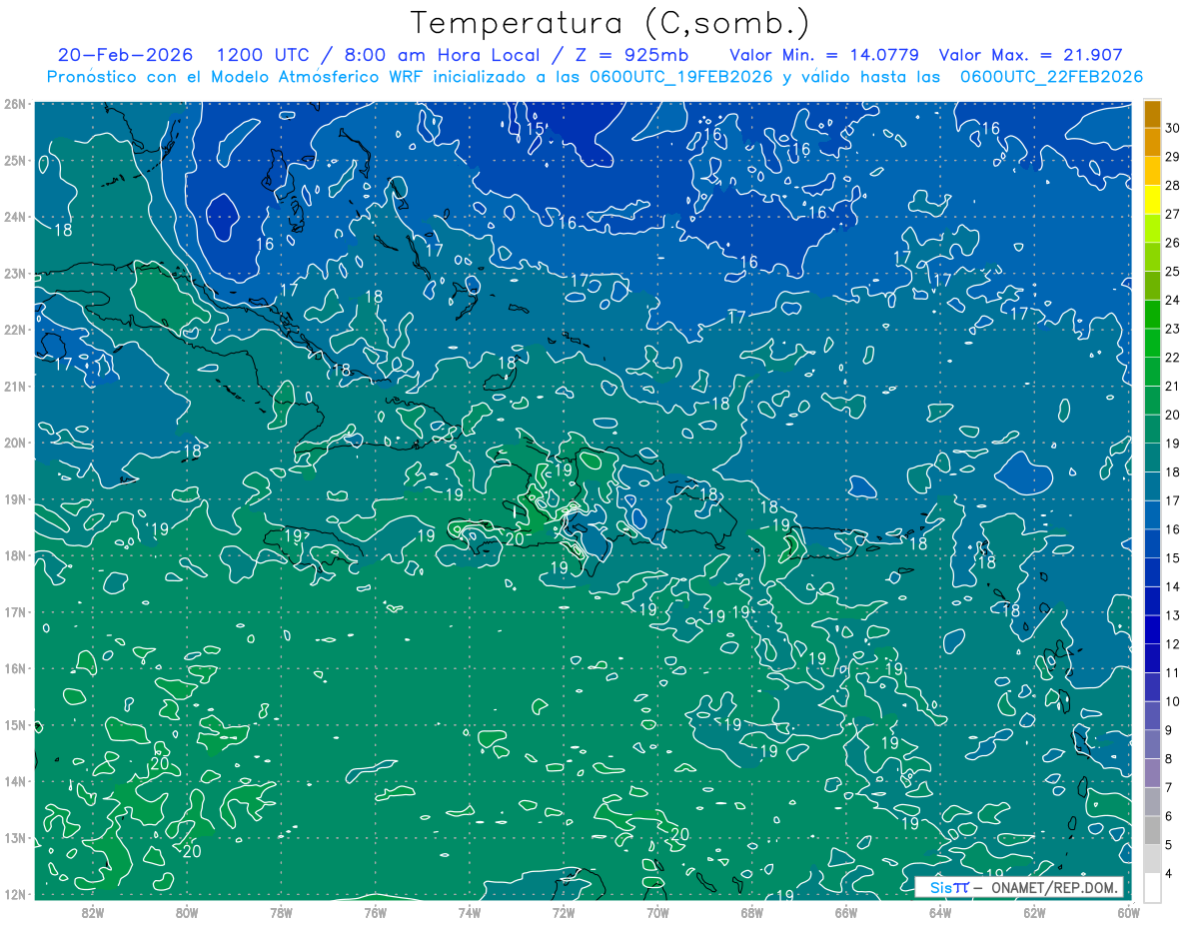Click the 26N latitude axis label

pyautogui.click(x=14, y=104)
